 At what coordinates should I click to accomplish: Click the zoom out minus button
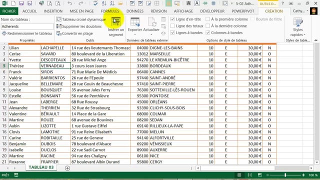(267, 175)
